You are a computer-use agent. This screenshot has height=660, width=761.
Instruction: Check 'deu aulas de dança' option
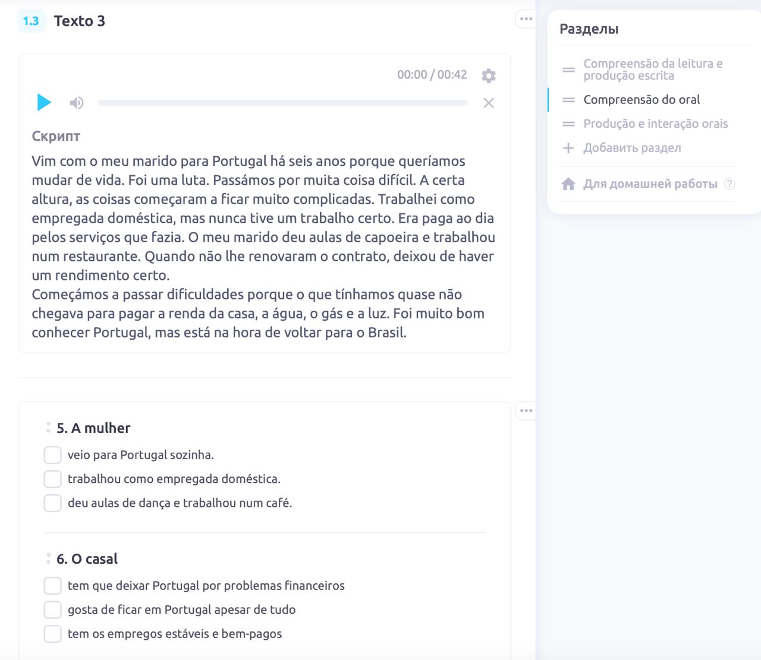pos(53,503)
